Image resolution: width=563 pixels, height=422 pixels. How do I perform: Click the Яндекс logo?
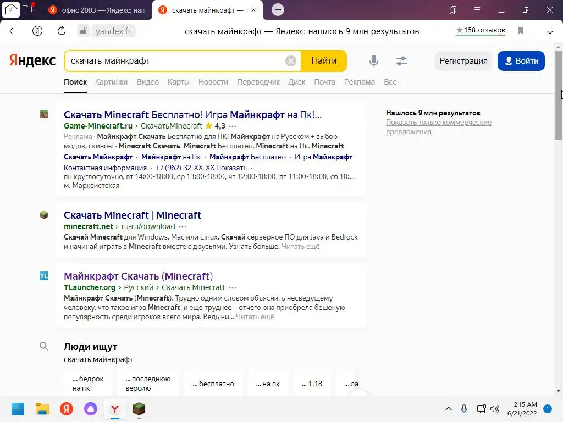32,60
